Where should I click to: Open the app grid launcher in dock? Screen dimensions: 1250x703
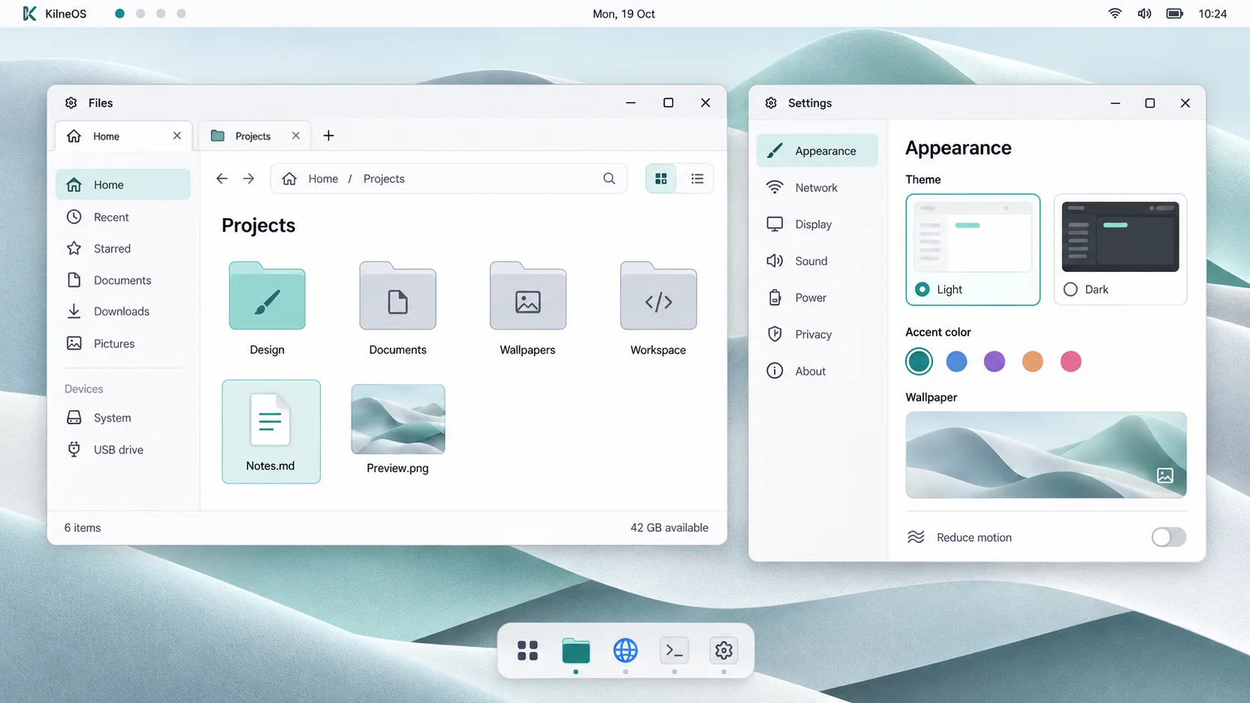(528, 651)
